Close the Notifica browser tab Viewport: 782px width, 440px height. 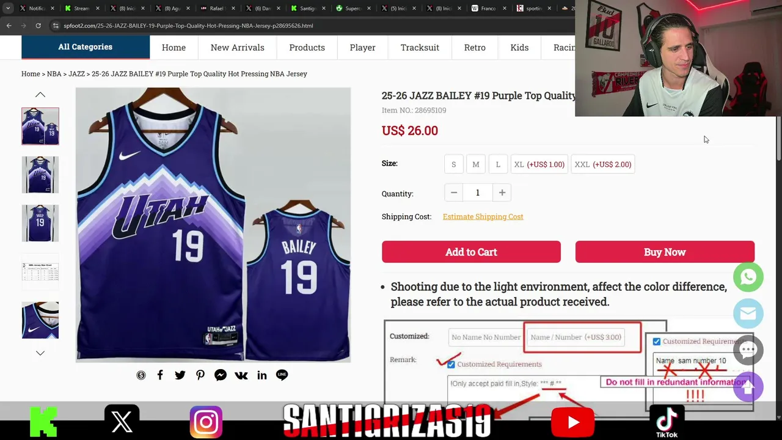coord(53,9)
